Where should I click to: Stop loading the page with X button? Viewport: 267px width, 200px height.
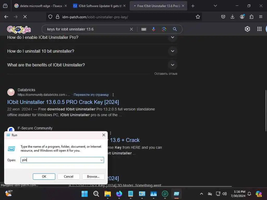pyautogui.click(x=25, y=17)
